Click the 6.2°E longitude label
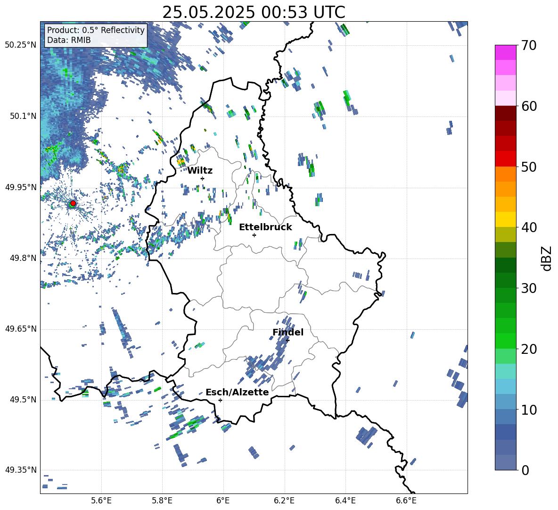 pyautogui.click(x=284, y=501)
